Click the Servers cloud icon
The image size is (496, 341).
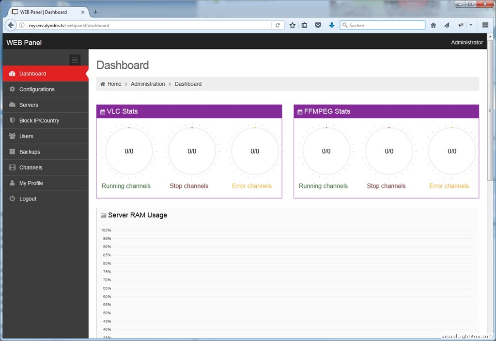(x=13, y=105)
